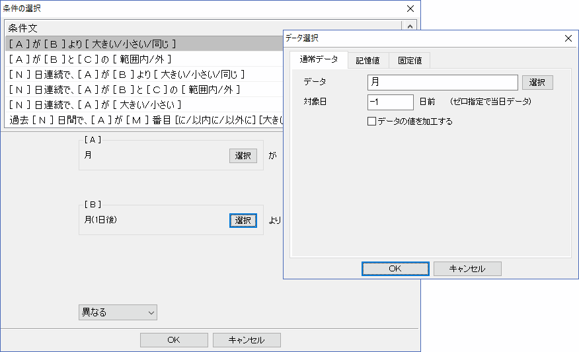The image size is (579, 352).
Task: Click the 条件文 column header
Action: click(x=203, y=28)
